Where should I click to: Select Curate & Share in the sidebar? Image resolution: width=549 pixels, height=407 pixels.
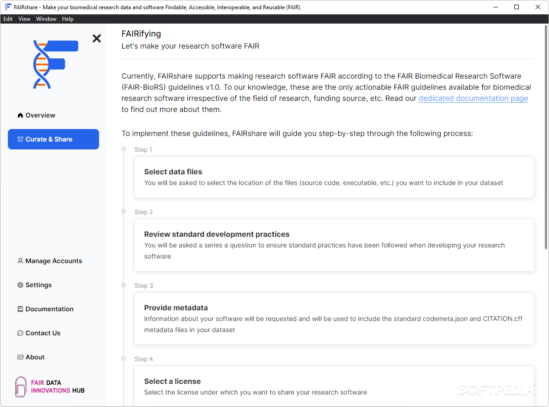[53, 139]
